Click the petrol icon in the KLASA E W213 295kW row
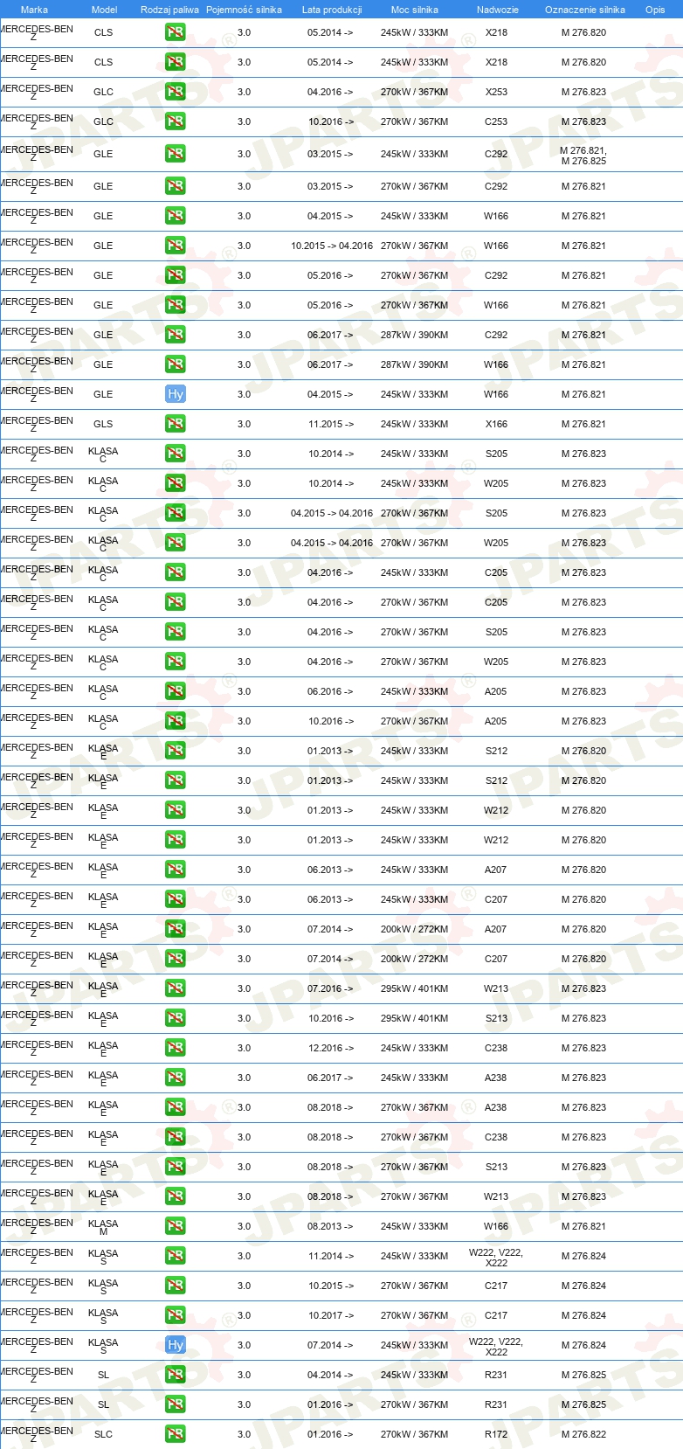 [x=176, y=988]
